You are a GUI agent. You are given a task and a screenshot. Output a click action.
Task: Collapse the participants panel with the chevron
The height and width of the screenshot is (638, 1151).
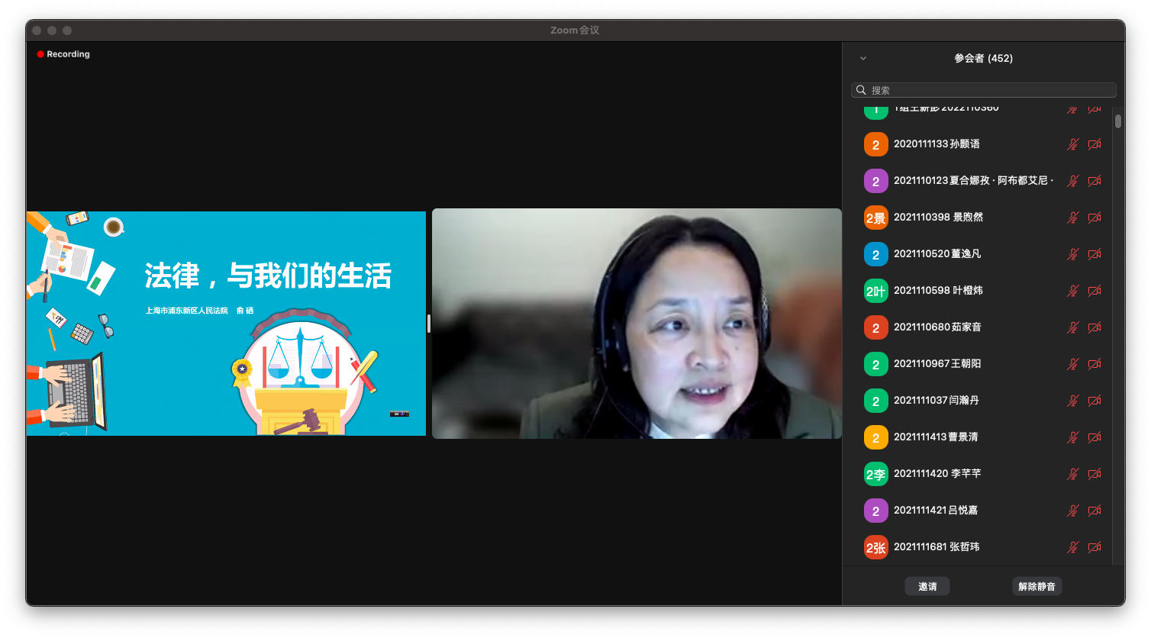tap(863, 59)
